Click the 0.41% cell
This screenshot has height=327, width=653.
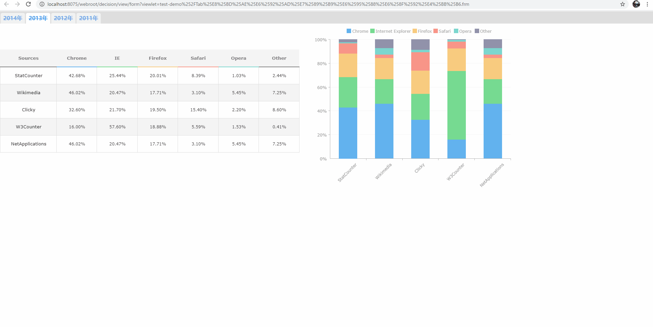(x=279, y=127)
